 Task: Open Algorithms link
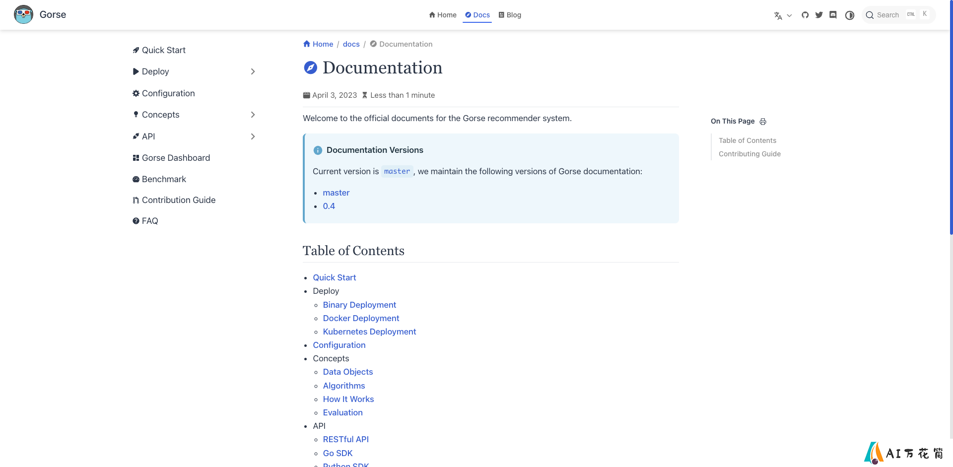pyautogui.click(x=344, y=386)
